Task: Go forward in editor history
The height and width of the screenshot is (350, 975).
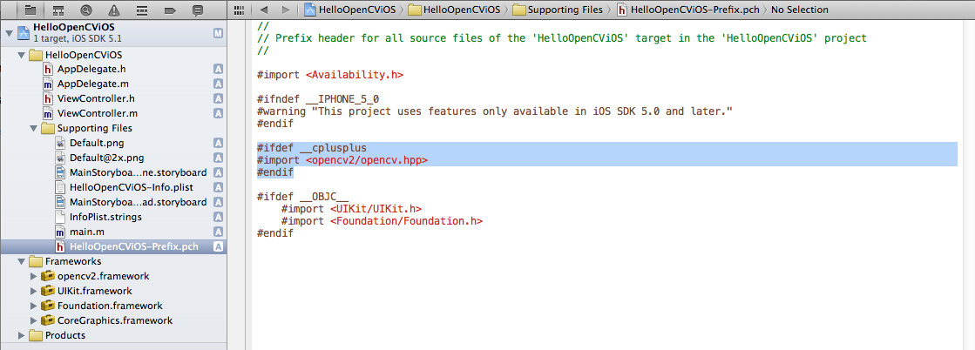Action: (287, 10)
